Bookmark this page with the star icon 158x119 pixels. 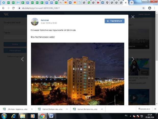point(143,8)
